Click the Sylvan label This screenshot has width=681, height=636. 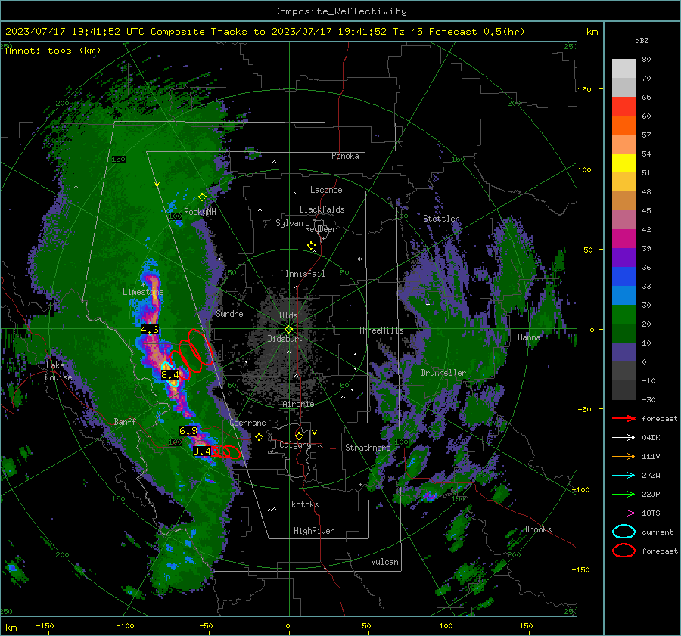289,223
